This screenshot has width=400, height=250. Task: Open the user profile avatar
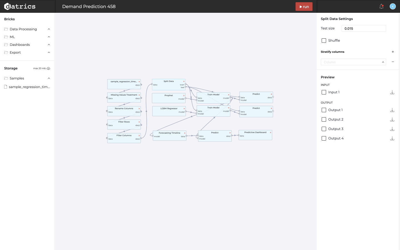392,6
